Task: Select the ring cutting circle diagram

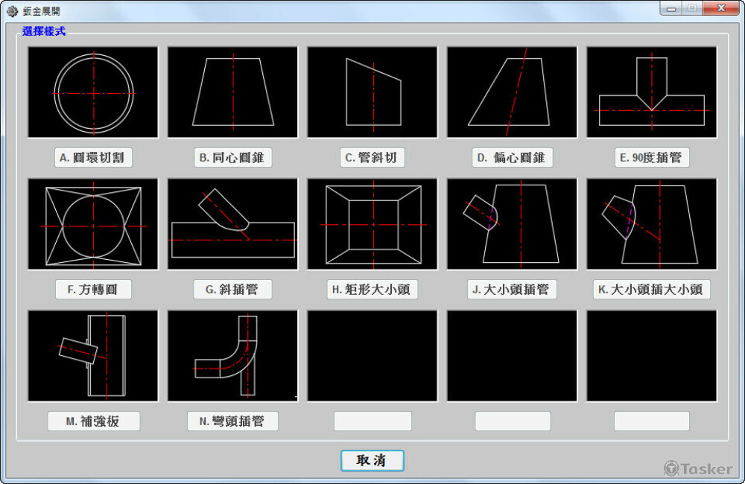Action: point(93,92)
